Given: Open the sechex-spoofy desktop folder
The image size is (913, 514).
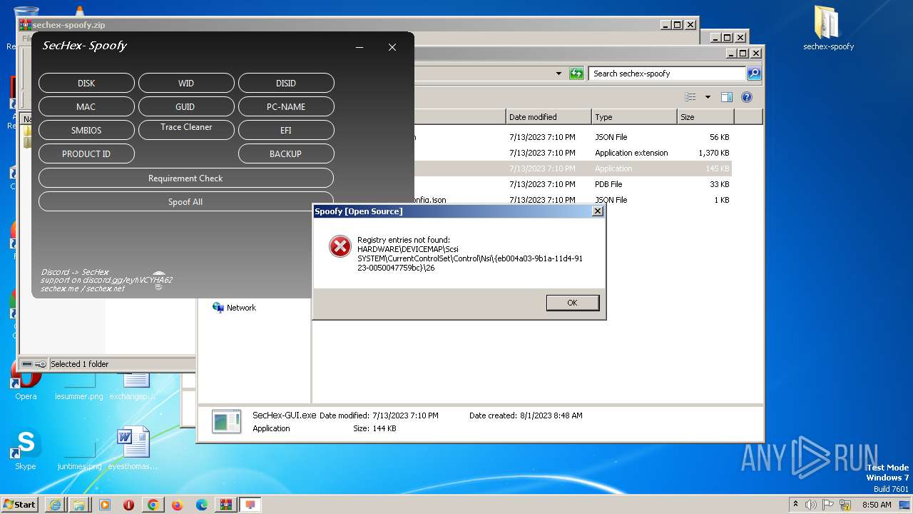Looking at the screenshot, I should coord(828,29).
